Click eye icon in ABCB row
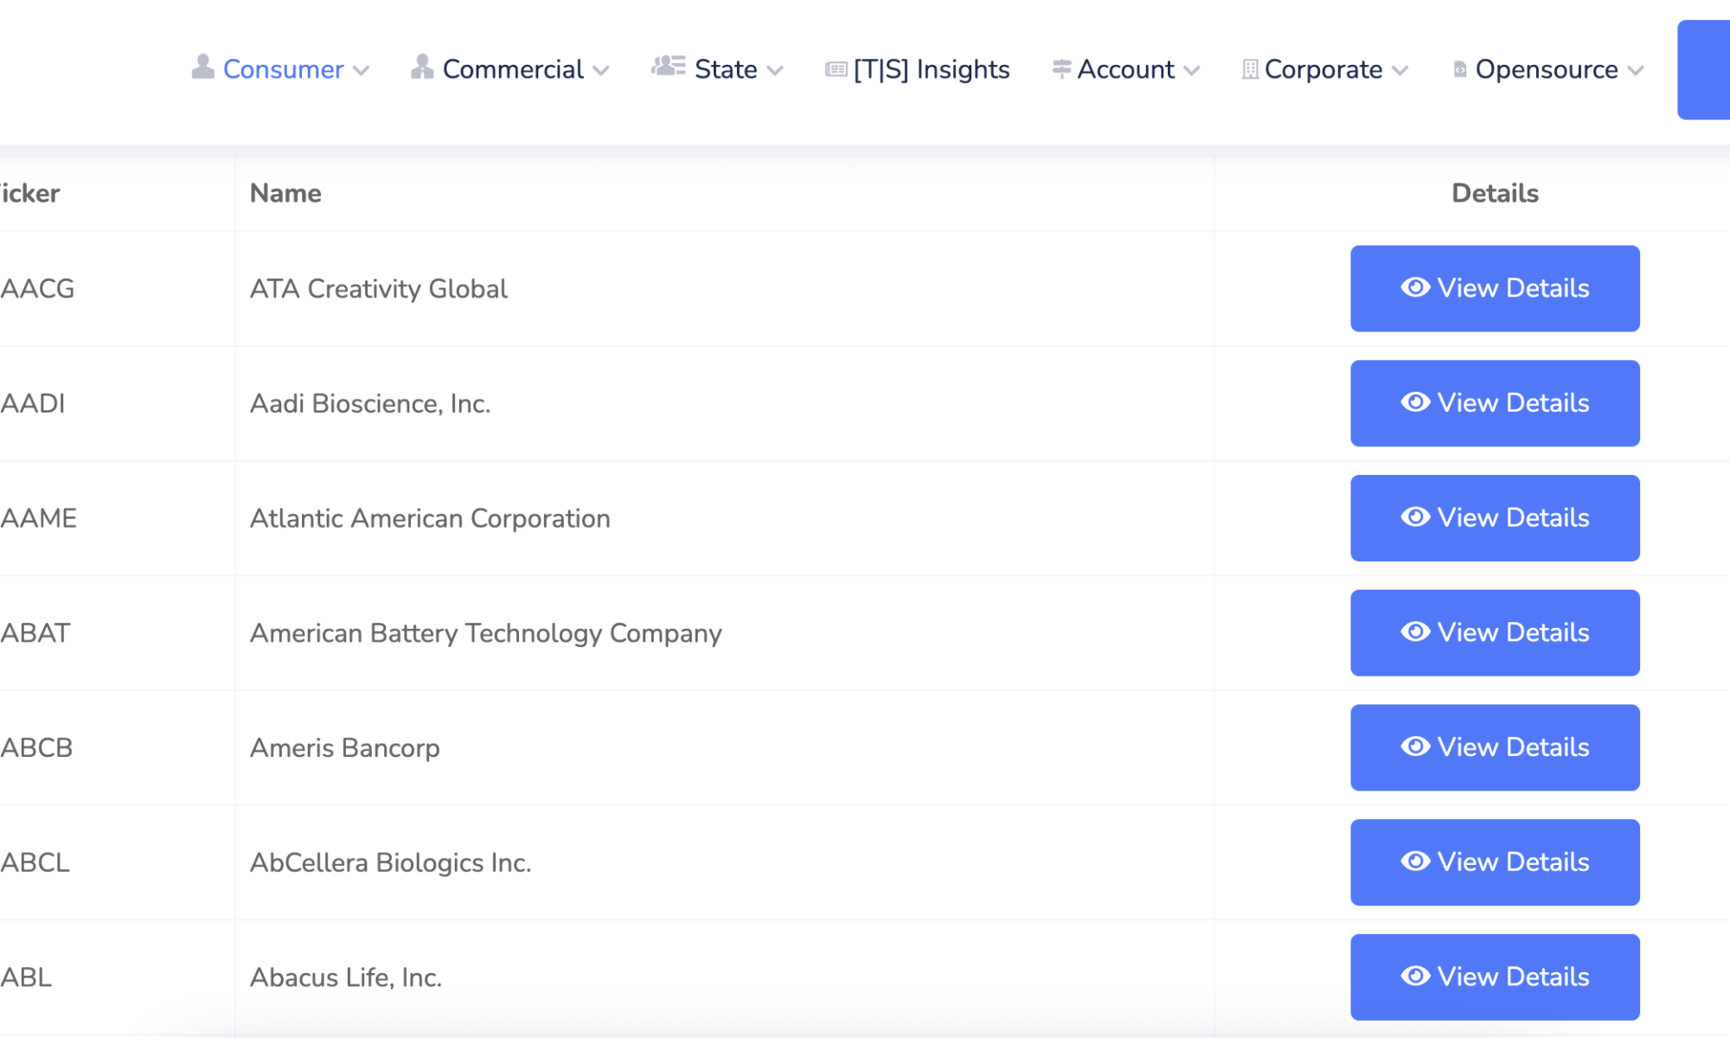 1415,746
